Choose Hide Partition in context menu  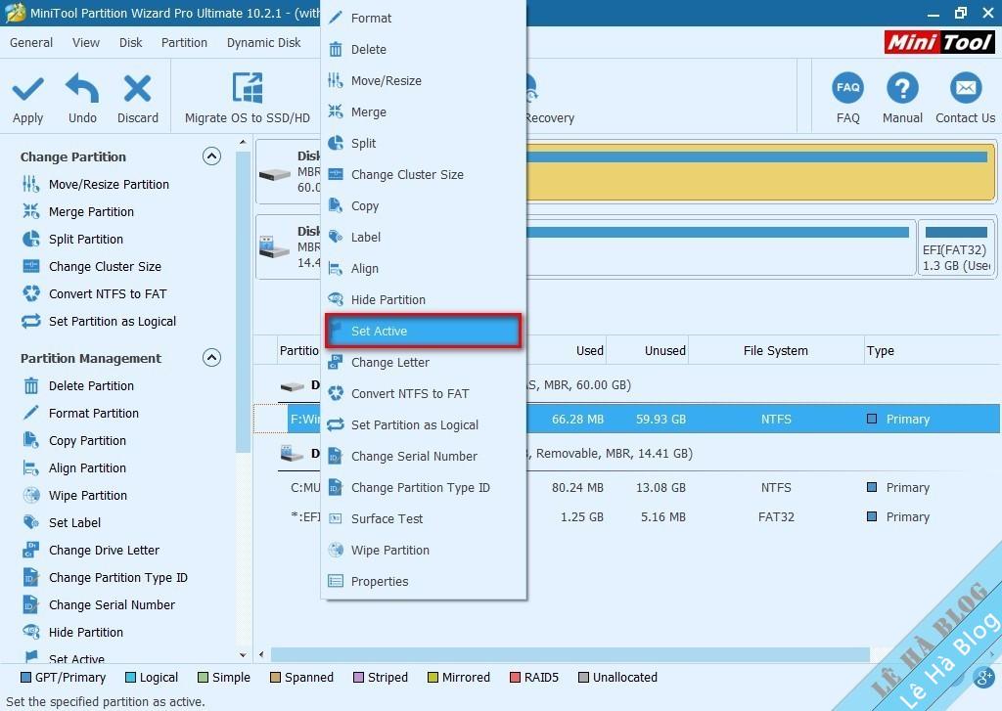[x=423, y=300]
